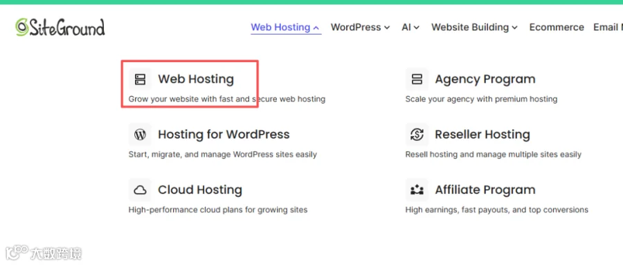Click 'Grow your website with fast and secure web hosting'
The height and width of the screenshot is (265, 623).
[x=227, y=99]
